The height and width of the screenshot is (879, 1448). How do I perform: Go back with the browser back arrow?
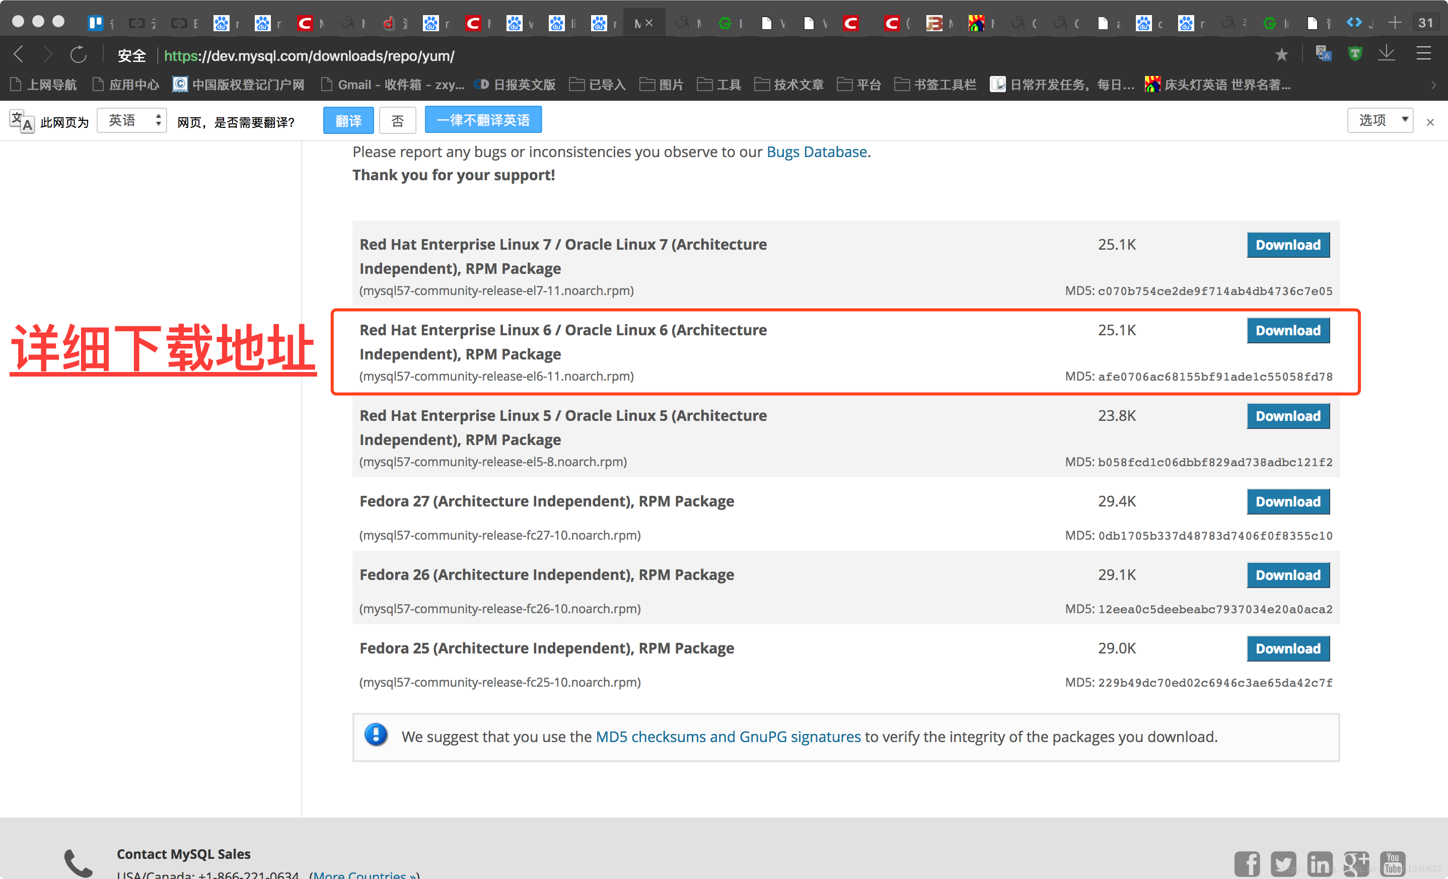(19, 55)
